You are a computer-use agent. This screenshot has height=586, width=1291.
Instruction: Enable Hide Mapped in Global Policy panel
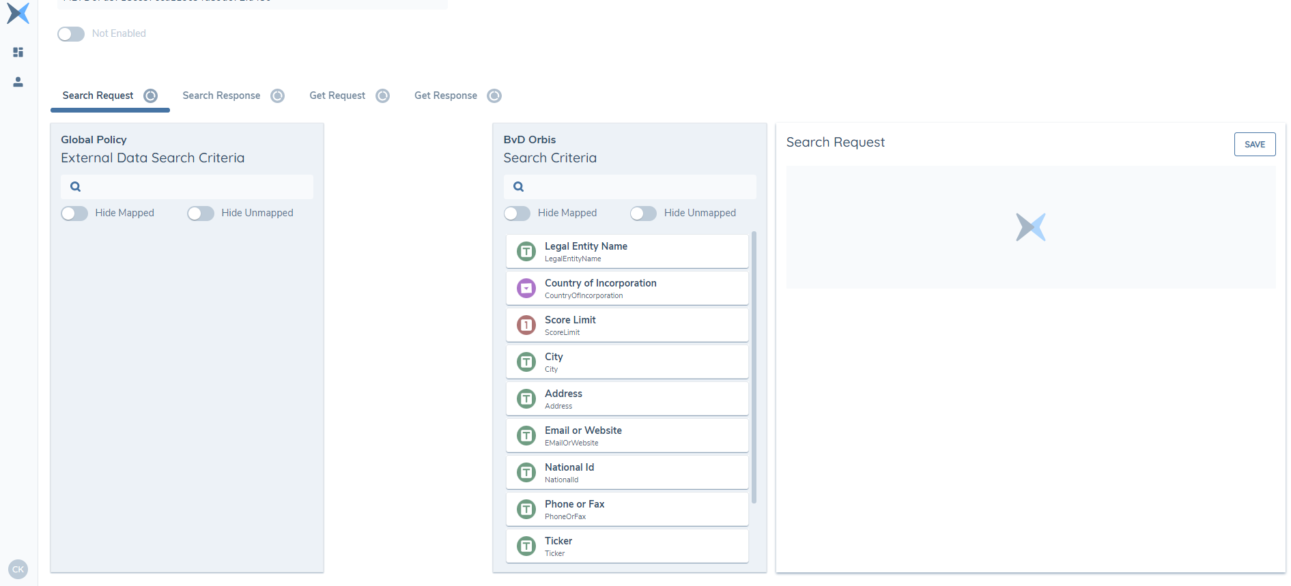click(74, 214)
